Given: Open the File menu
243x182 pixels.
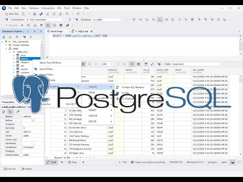Looking at the screenshot, I should click(10, 8).
